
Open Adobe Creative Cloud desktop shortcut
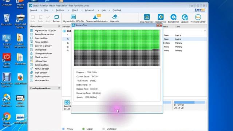point(7,60)
